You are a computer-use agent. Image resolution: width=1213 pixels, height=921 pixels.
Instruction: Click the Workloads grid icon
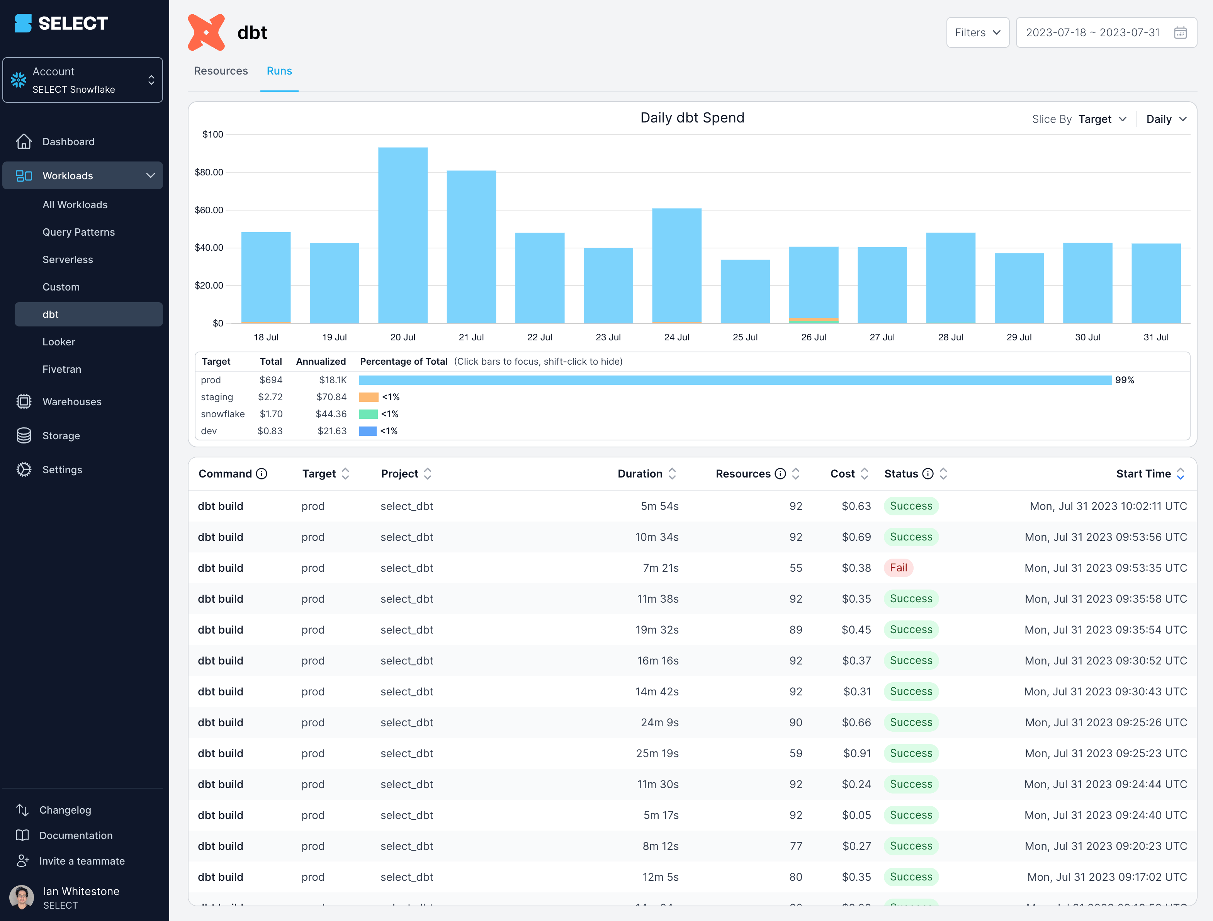click(x=24, y=175)
